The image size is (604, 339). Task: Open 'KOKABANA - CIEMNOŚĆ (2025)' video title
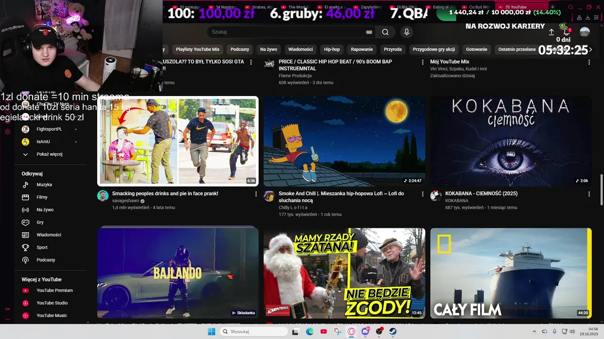point(481,194)
